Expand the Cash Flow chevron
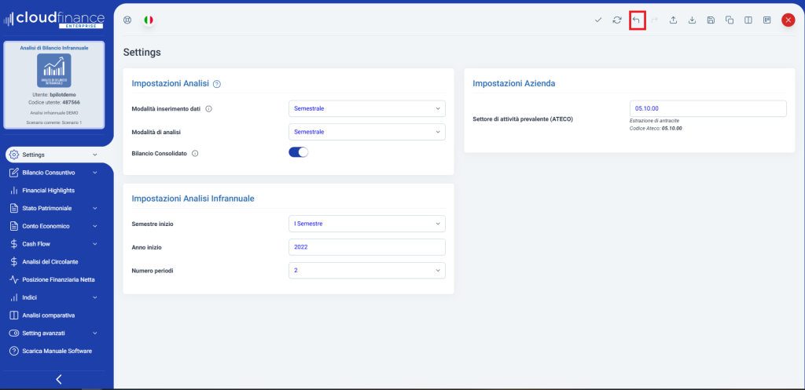The image size is (805, 390). pos(95,244)
